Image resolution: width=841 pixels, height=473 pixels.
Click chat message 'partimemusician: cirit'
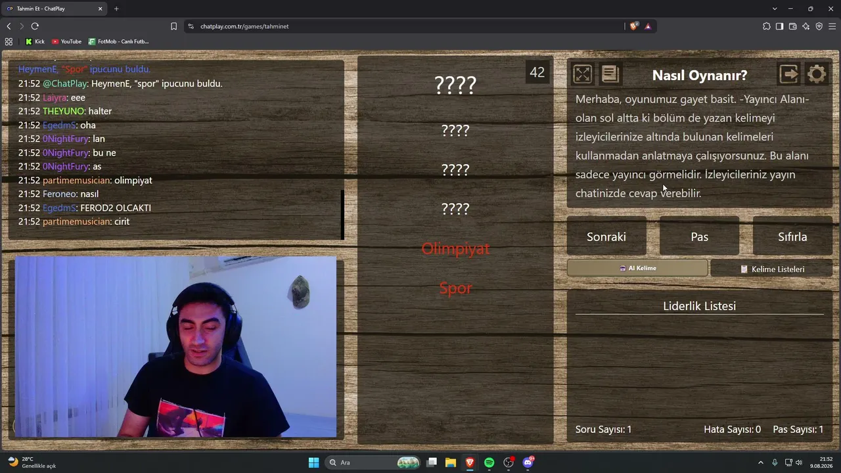coord(74,221)
